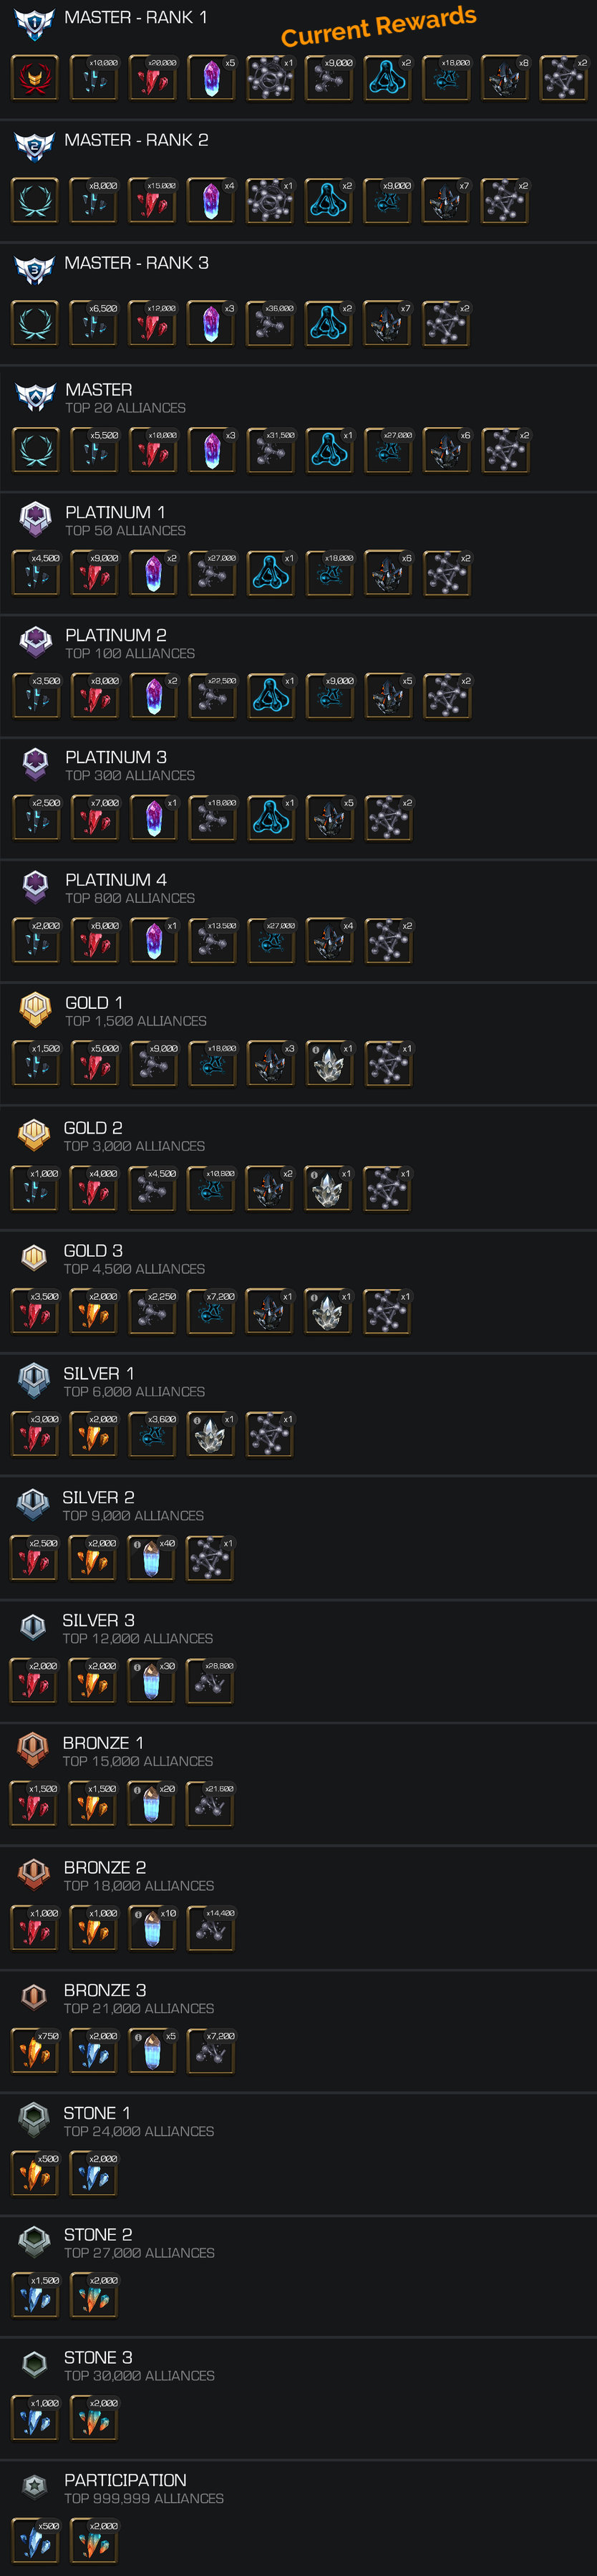Click the x20,000 red shards reward
Image resolution: width=597 pixels, height=2576 pixels.
152,78
